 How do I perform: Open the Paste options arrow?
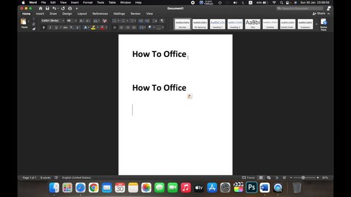pos(29,21)
